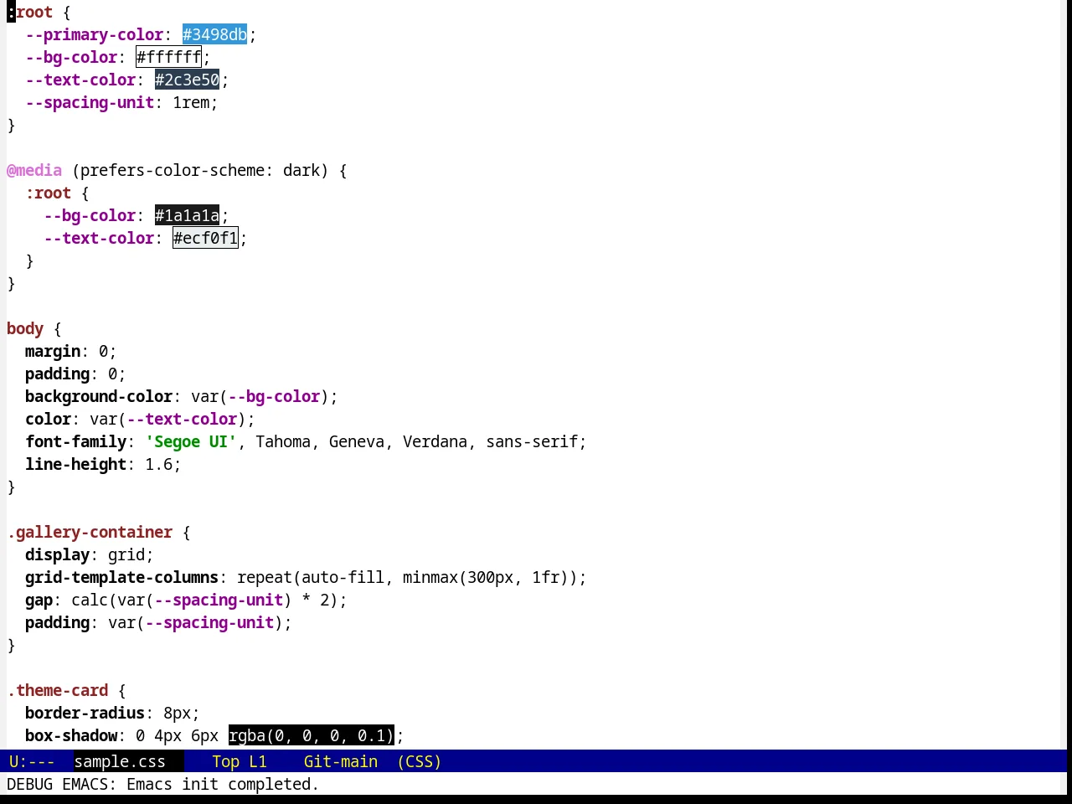Click the @media keyword

click(x=34, y=170)
